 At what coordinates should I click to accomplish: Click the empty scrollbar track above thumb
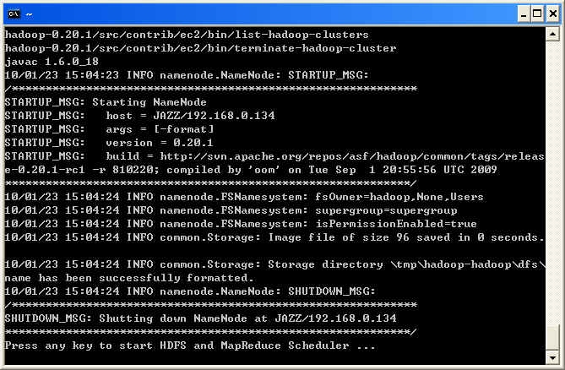click(x=552, y=182)
